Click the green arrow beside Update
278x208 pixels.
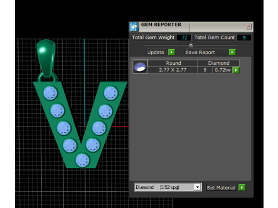pyautogui.click(x=171, y=52)
